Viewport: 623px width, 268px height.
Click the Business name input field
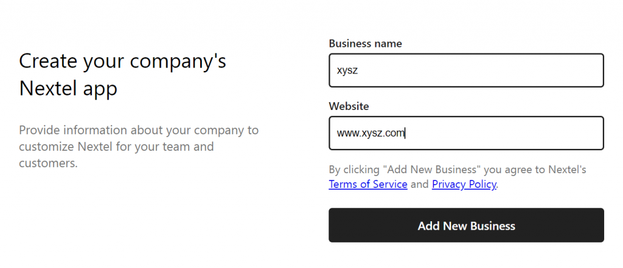466,70
